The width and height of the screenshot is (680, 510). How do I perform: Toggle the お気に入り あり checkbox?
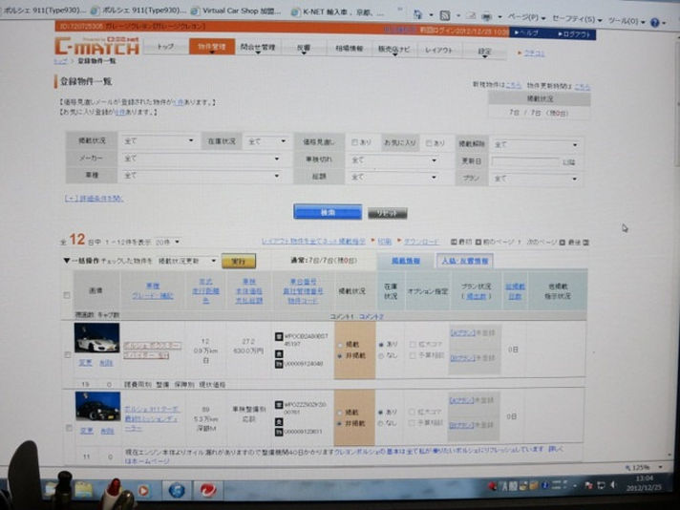[429, 143]
